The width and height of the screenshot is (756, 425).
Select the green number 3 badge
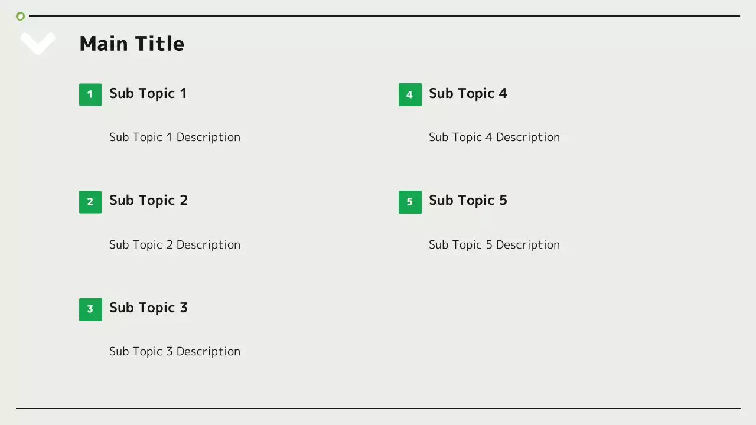click(x=90, y=309)
